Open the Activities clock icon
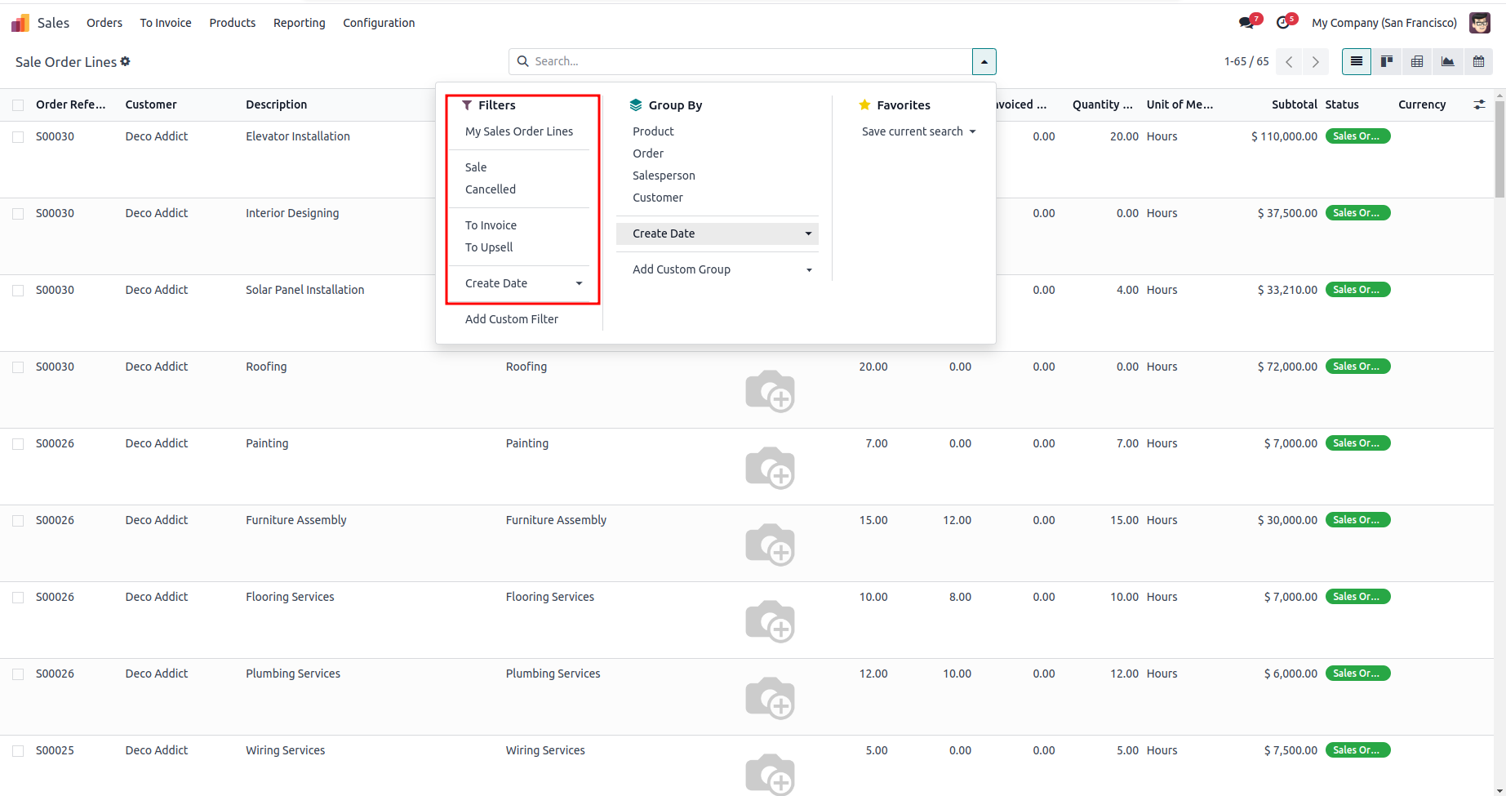The width and height of the screenshot is (1506, 796). (x=1283, y=23)
